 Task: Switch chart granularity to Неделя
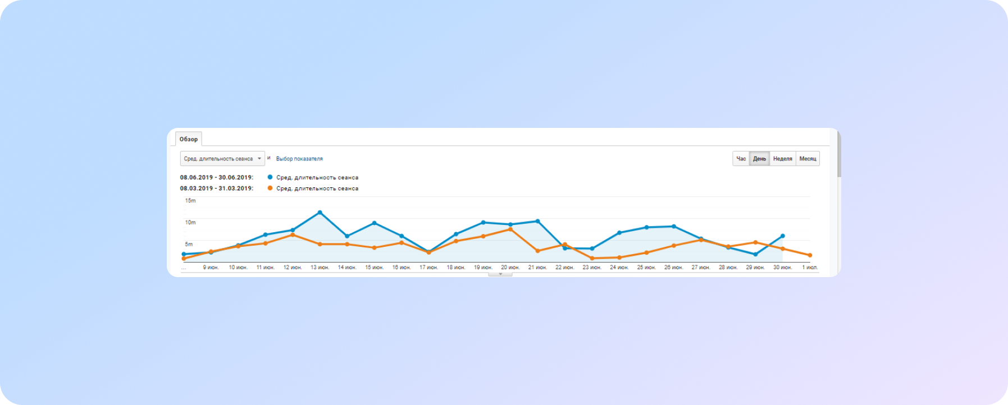pyautogui.click(x=782, y=159)
